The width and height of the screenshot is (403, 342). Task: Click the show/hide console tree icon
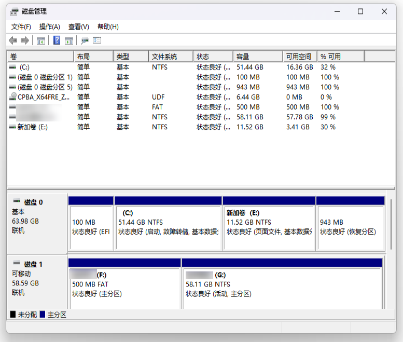[x=41, y=40]
